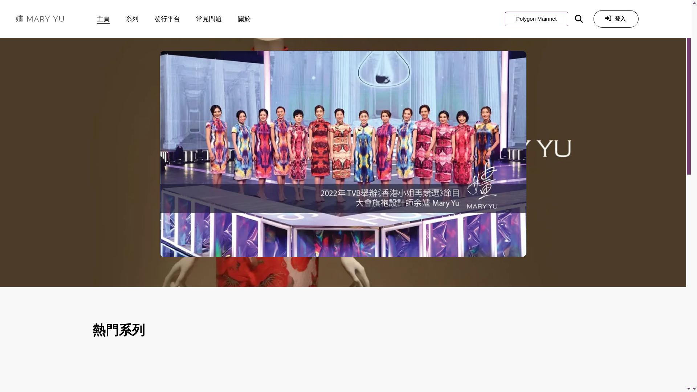Click the Mary Yu logo
Screen dimensions: 697x392
(x=40, y=19)
